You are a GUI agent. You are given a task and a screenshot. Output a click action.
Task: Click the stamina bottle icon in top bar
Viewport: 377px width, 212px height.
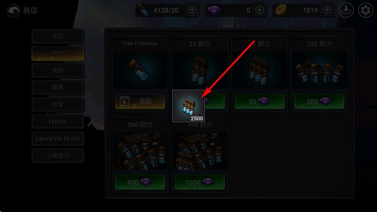click(143, 10)
